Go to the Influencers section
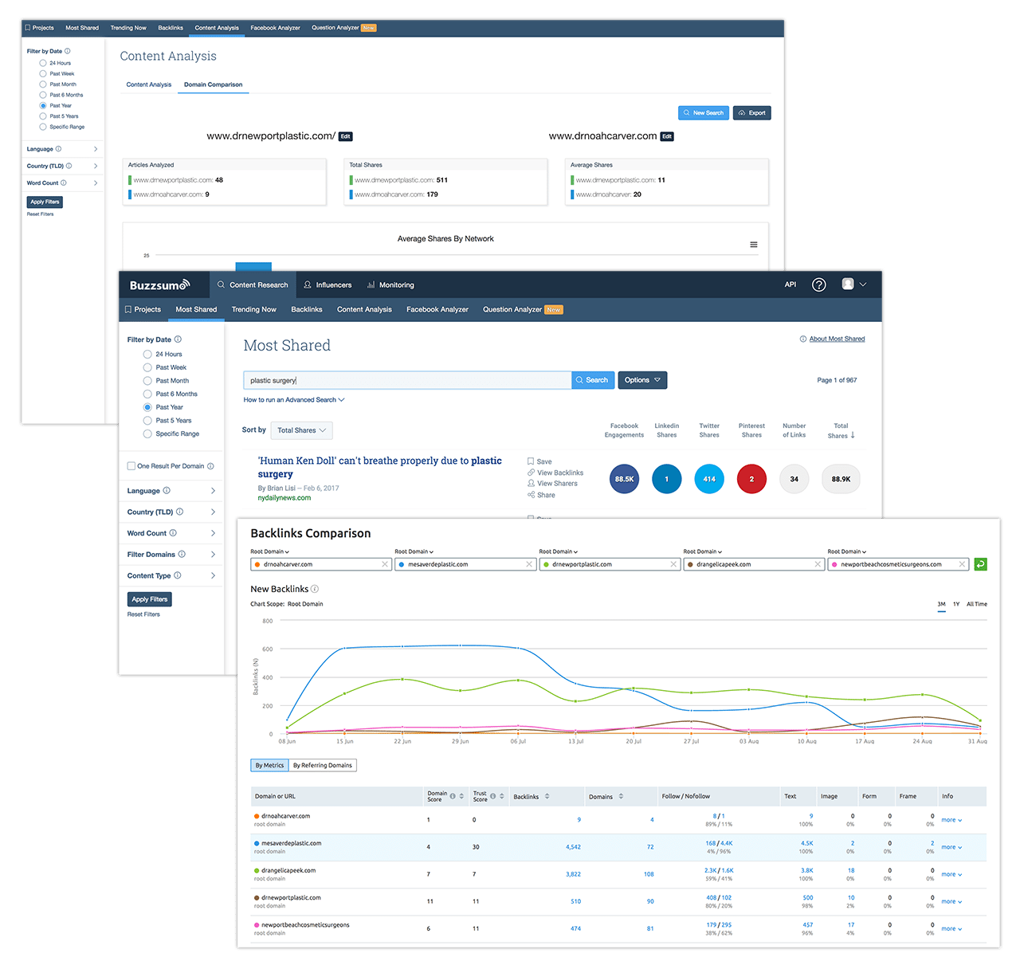The height and width of the screenshot is (969, 1020). coord(328,284)
